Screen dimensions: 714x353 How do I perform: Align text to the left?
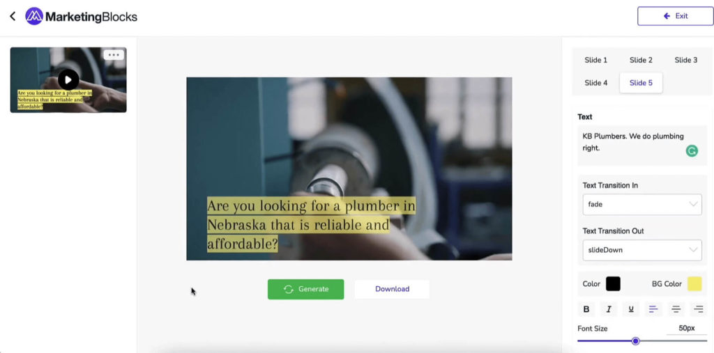tap(653, 309)
